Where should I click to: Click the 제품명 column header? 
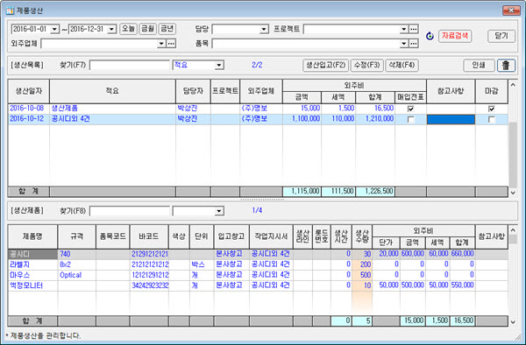pyautogui.click(x=32, y=236)
